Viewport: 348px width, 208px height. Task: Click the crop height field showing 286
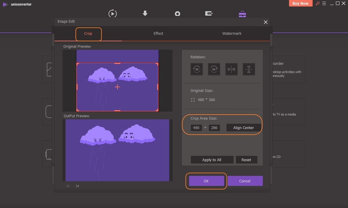pyautogui.click(x=214, y=128)
